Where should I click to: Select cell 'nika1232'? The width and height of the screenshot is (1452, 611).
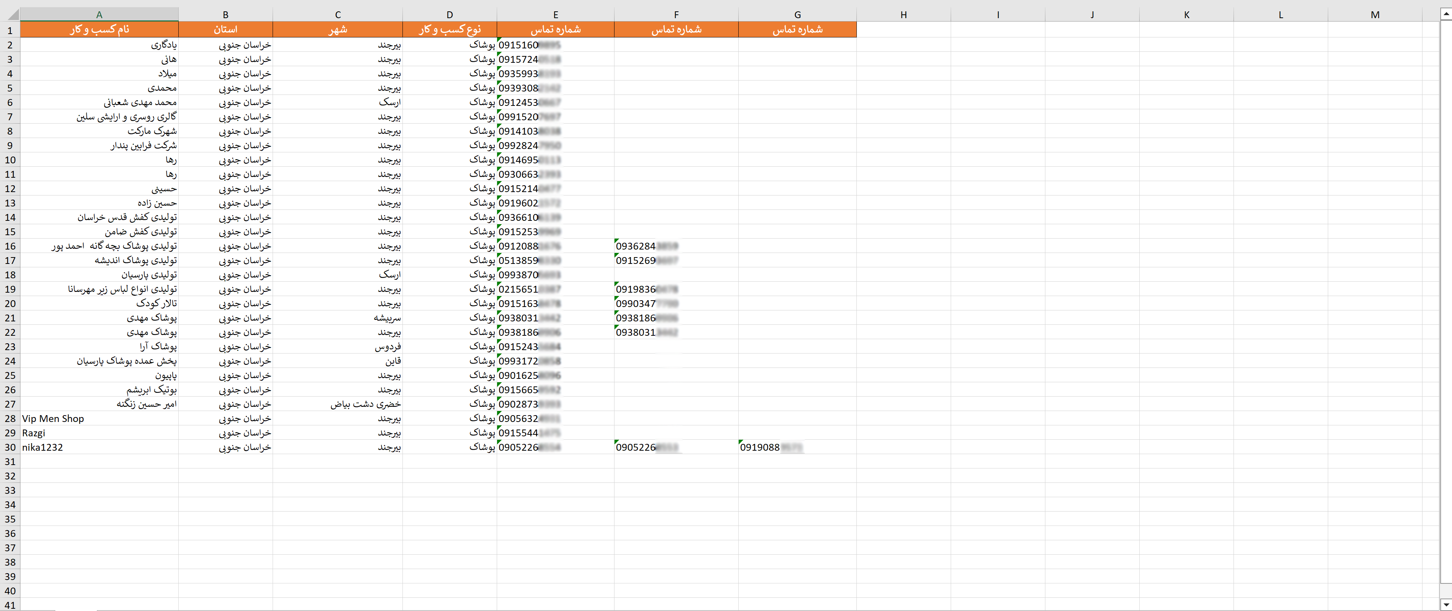(99, 447)
